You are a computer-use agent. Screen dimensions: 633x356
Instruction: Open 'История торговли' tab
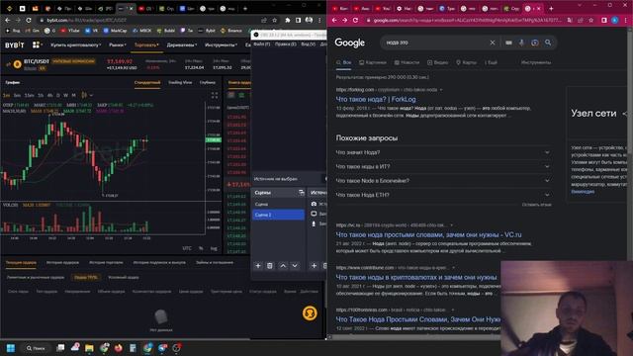pyautogui.click(x=106, y=263)
